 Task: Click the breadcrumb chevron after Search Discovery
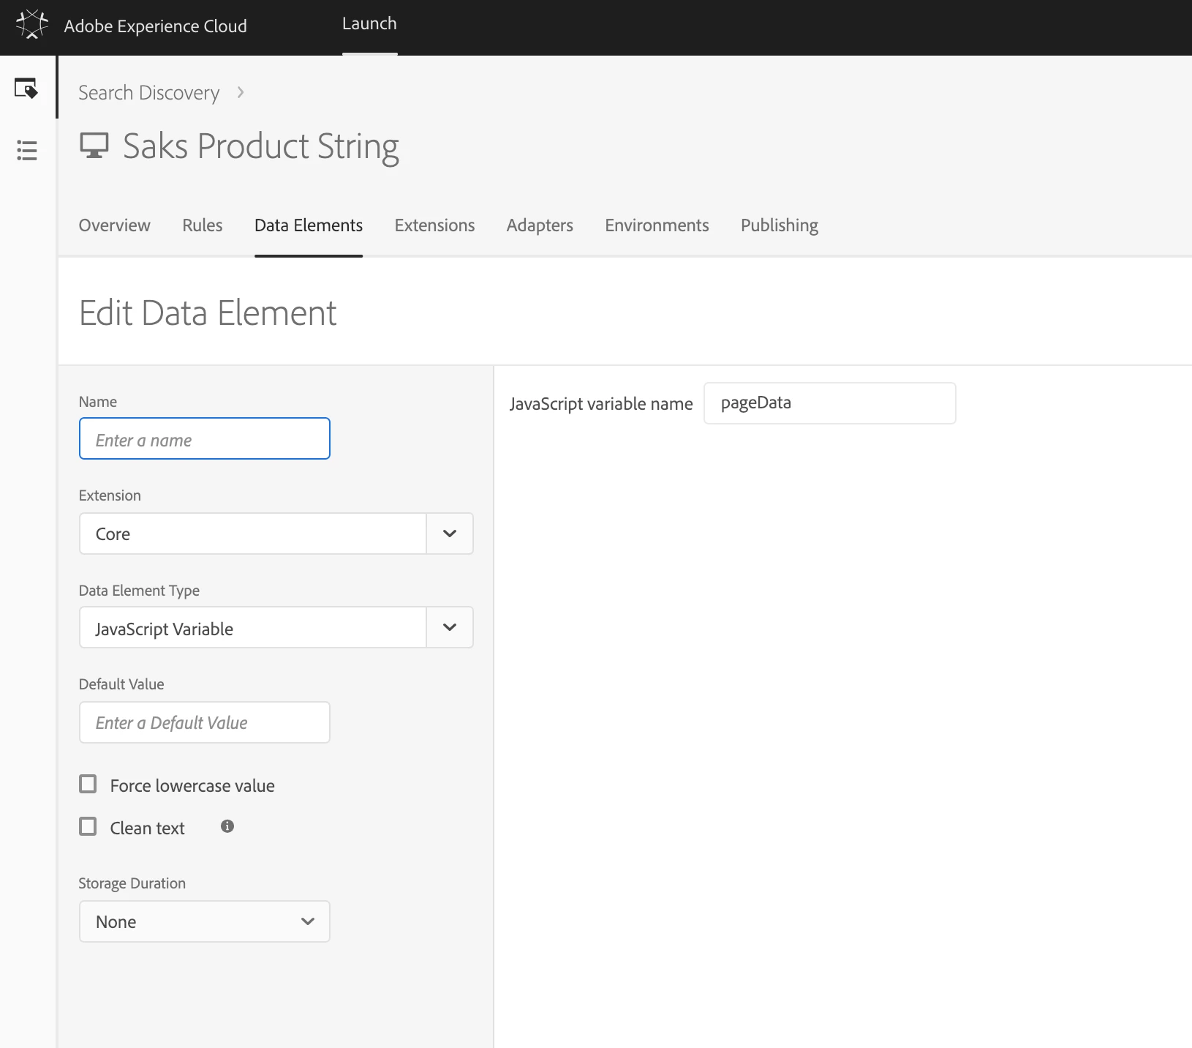pos(241,93)
